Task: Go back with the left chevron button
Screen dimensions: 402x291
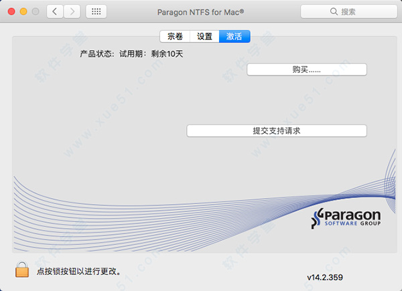Action: (55, 11)
